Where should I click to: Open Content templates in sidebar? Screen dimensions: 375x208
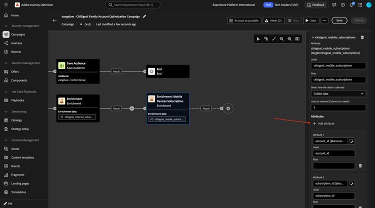(x=22, y=157)
